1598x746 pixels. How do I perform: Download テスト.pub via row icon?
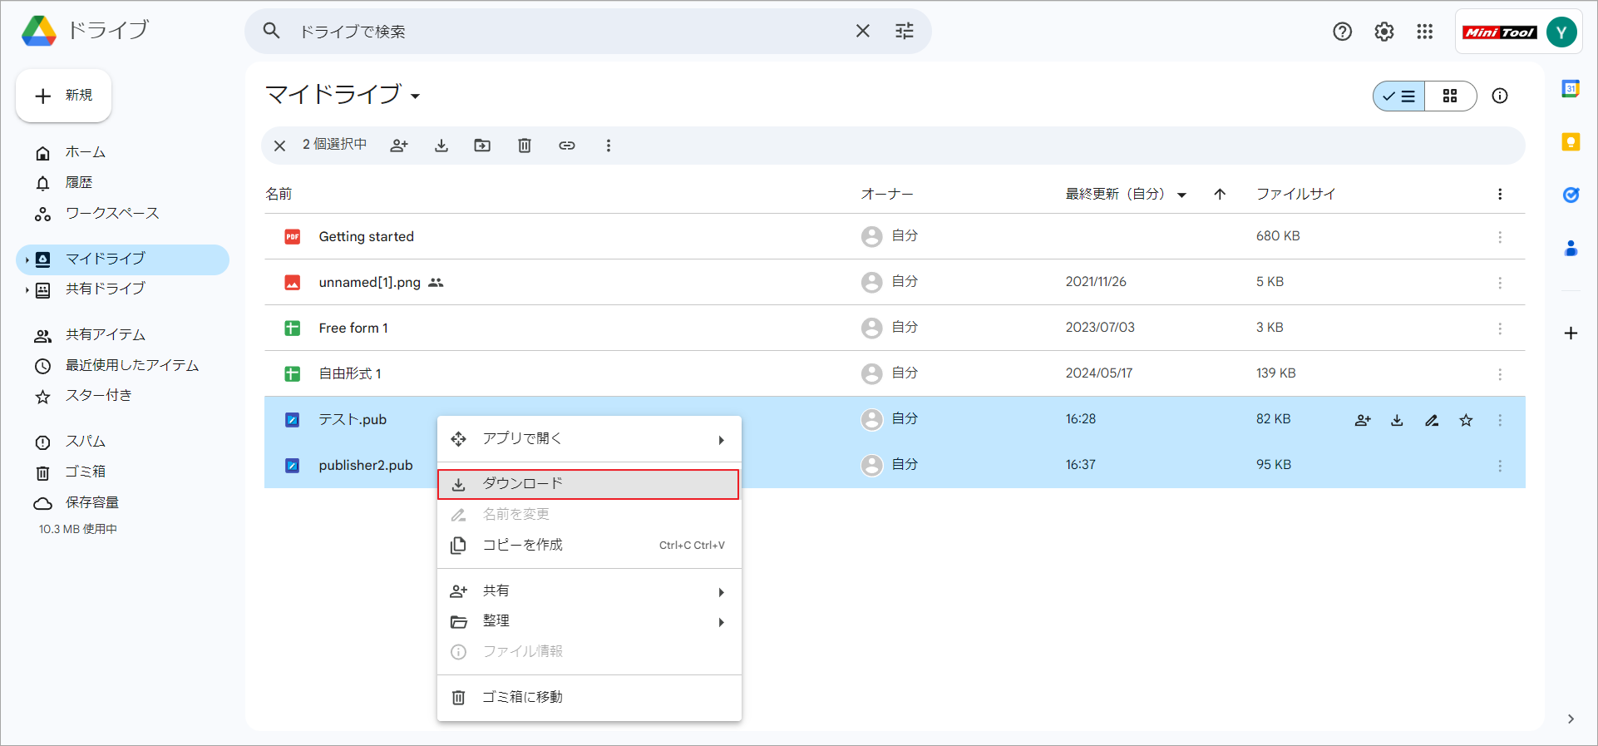[x=1397, y=420]
